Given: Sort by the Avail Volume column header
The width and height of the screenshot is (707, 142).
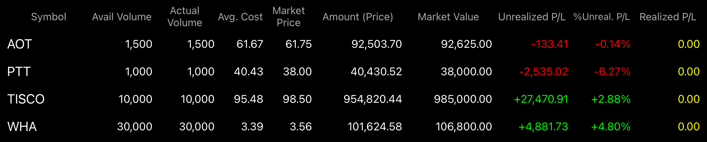Looking at the screenshot, I should coord(122,17).
